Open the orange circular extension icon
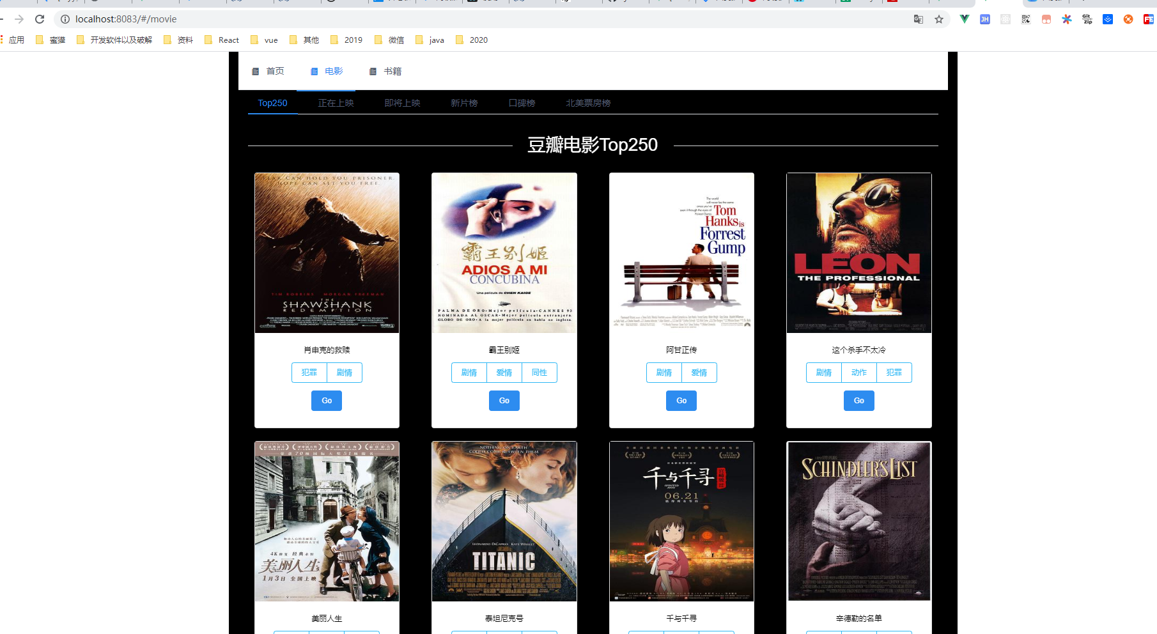The width and height of the screenshot is (1157, 634). [1128, 19]
